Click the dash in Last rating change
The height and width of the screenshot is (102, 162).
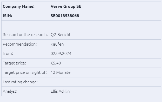point(51,82)
